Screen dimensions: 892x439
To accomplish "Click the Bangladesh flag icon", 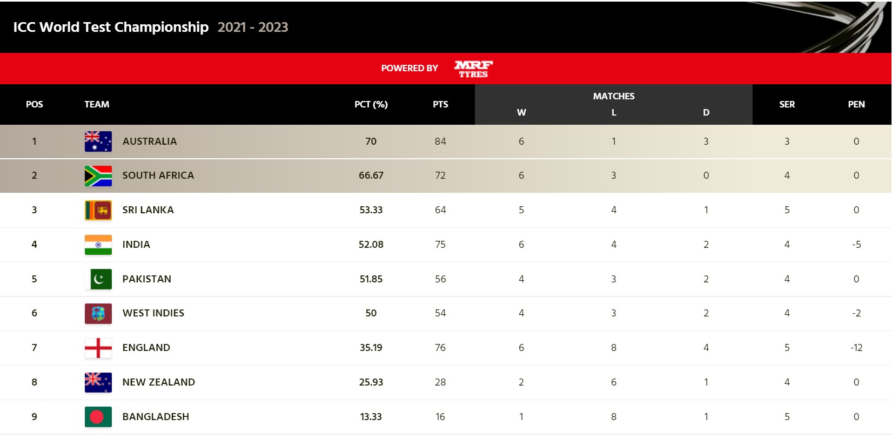I will coord(98,417).
